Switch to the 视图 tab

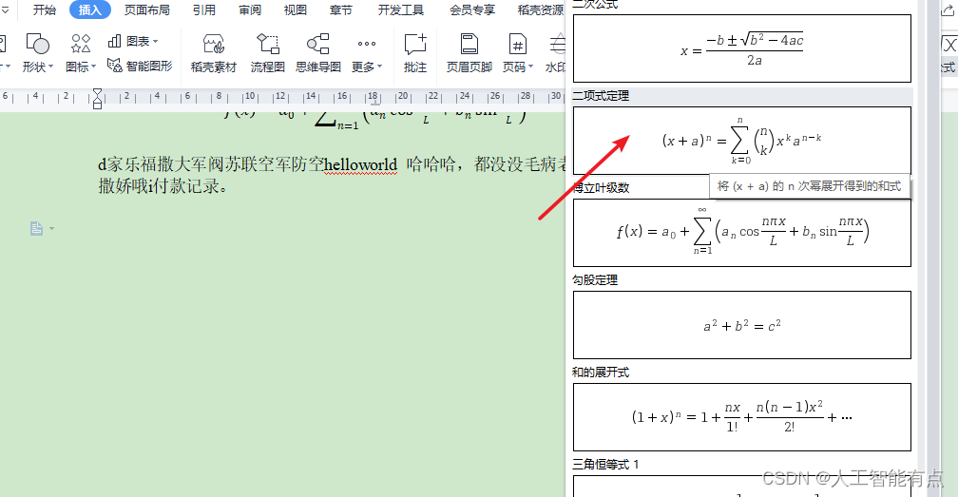(295, 10)
